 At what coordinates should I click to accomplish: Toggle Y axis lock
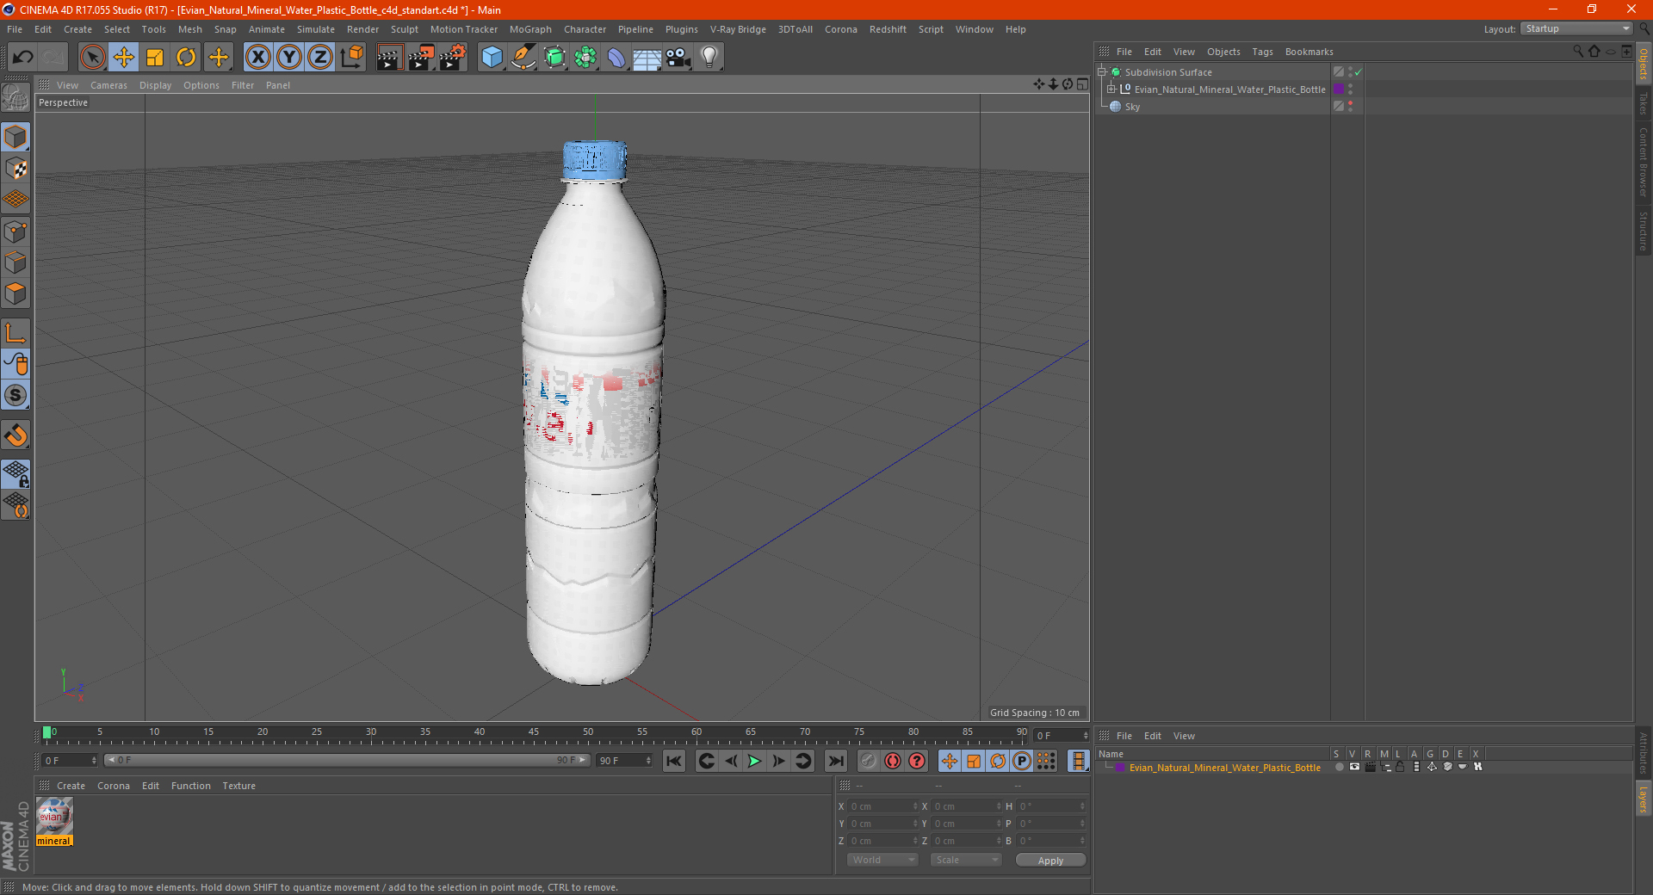[x=289, y=58]
